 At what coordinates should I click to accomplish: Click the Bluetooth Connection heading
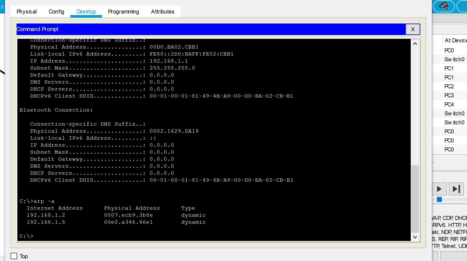click(56, 110)
